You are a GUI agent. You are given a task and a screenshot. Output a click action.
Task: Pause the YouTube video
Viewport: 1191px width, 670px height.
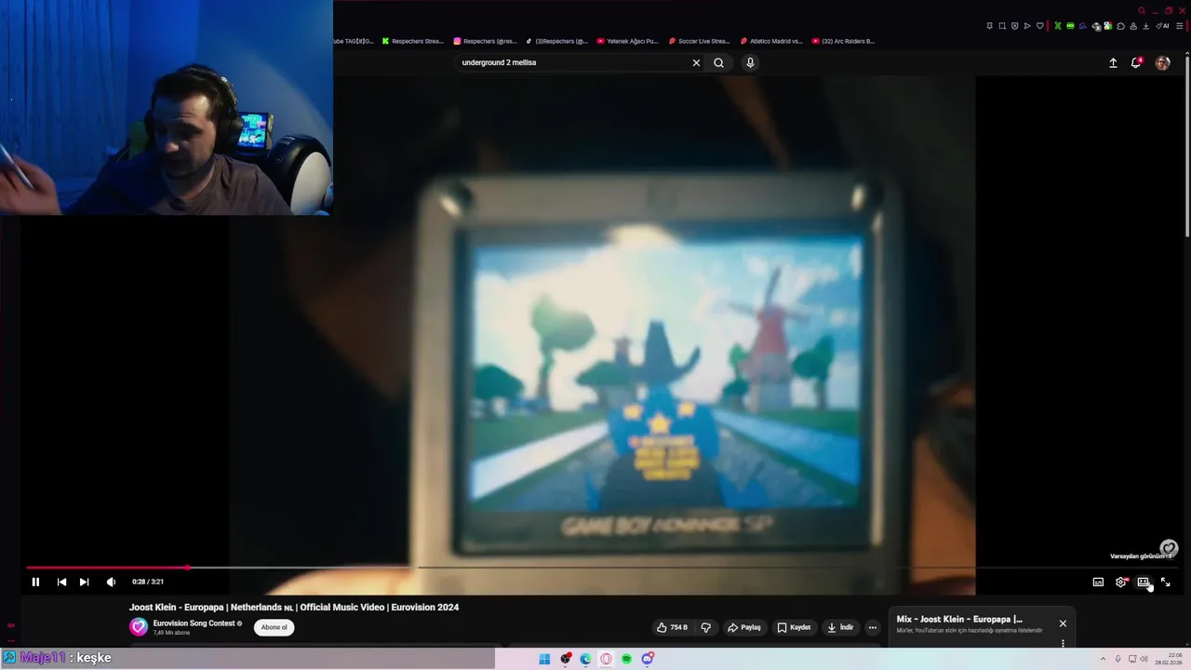pos(35,582)
